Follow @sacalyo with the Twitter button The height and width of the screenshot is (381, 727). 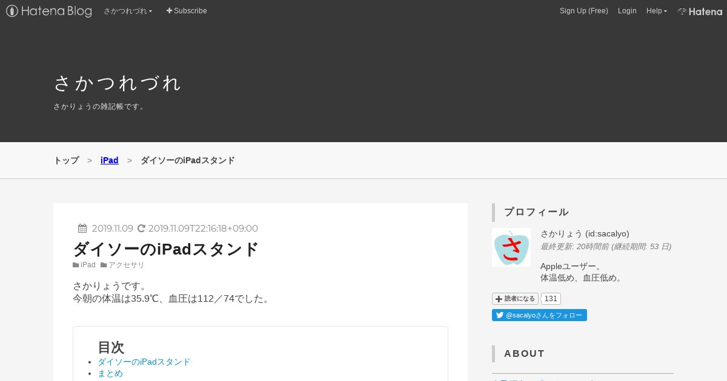tap(539, 315)
